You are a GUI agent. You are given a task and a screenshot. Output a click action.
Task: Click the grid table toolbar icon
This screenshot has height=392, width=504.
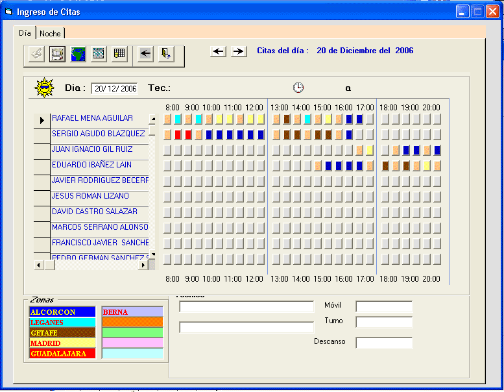coord(119,54)
